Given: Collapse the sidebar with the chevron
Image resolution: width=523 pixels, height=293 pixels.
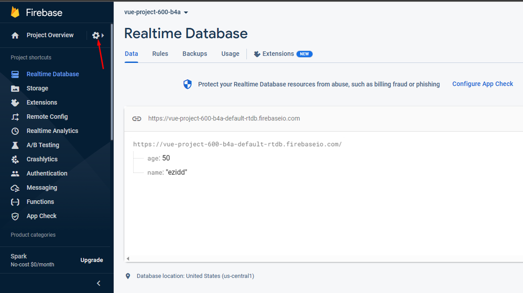Looking at the screenshot, I should (98, 283).
